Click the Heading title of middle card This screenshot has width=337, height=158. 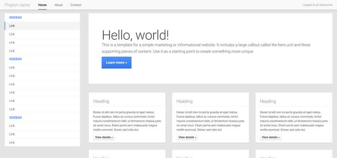point(184,102)
